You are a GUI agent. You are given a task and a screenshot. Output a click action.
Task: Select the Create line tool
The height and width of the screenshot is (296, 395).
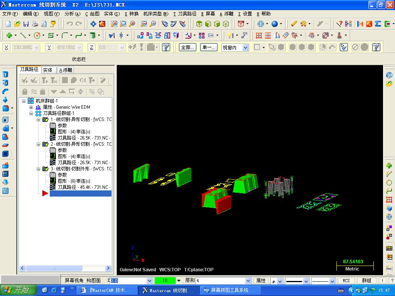[x=23, y=35]
